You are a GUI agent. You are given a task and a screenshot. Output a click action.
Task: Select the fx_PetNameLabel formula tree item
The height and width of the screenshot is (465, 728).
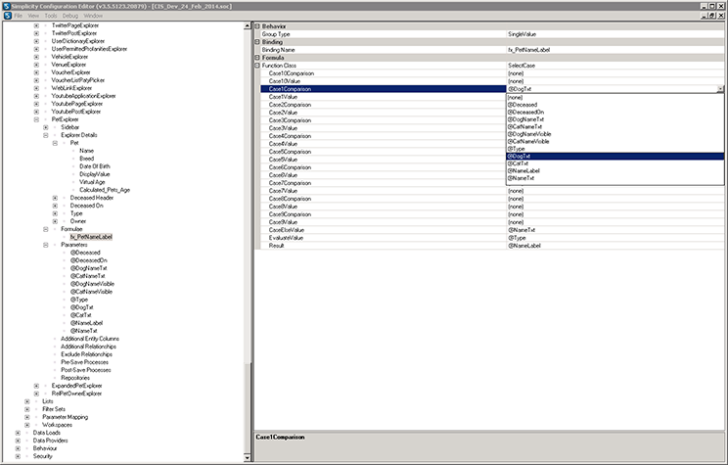(x=91, y=237)
